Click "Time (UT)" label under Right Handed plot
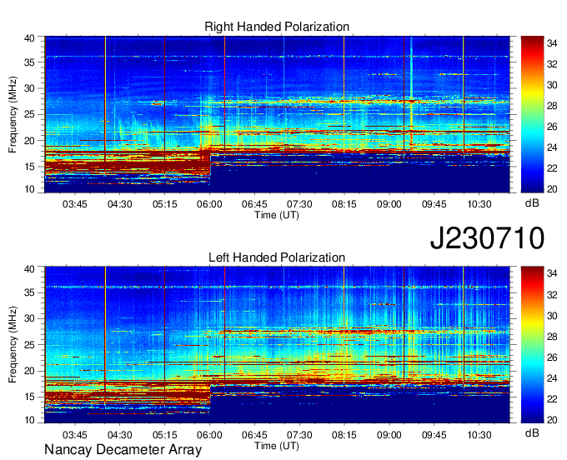Screen dimensions: 567x460 [277, 215]
